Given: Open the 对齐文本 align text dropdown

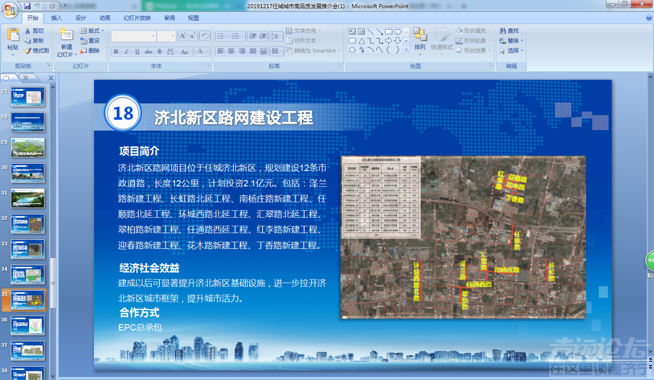Looking at the screenshot, I should tap(303, 40).
